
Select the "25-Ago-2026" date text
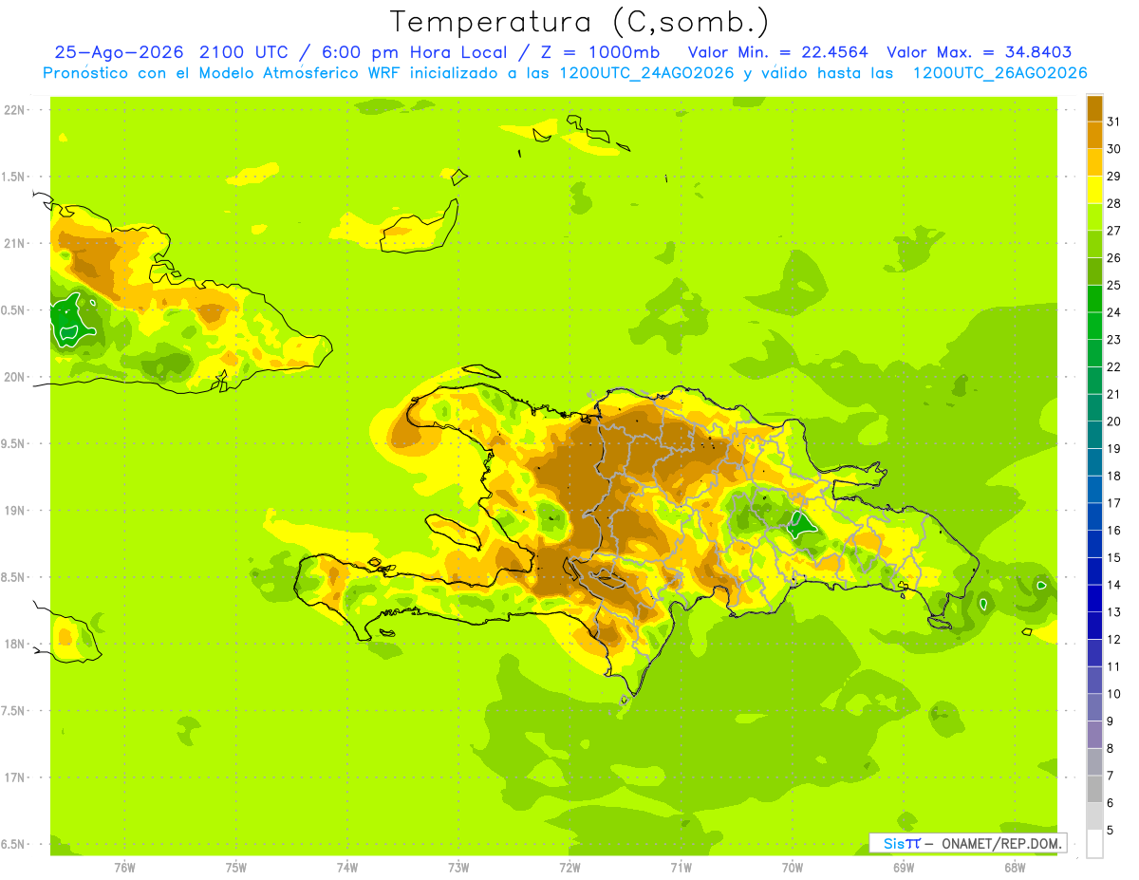click(x=120, y=52)
